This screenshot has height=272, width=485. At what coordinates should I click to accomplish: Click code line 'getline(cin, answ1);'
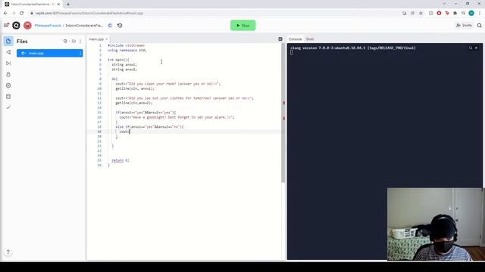click(135, 88)
